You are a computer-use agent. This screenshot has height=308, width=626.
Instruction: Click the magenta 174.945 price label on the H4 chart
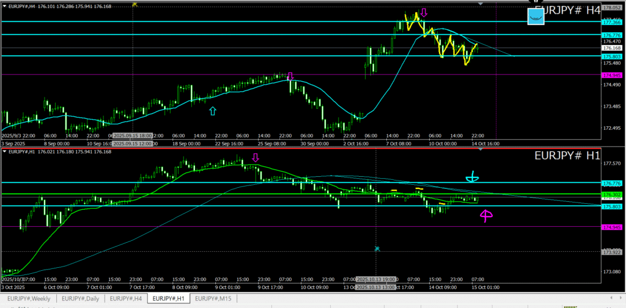tap(611, 75)
